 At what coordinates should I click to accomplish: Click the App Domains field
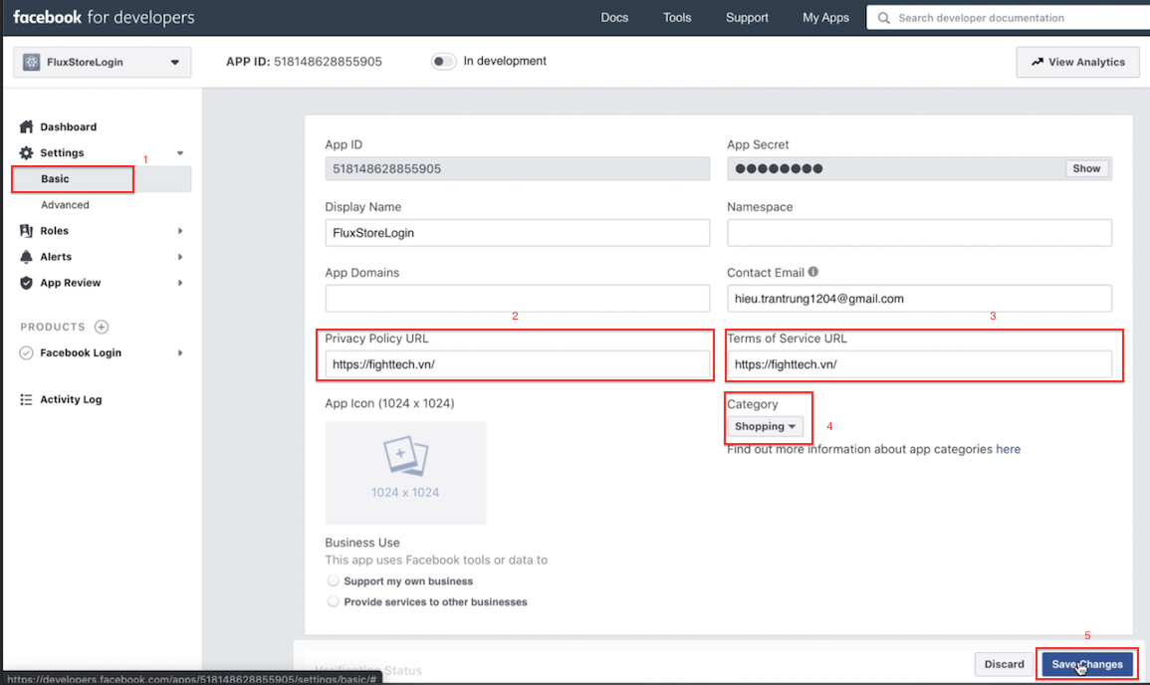(517, 299)
